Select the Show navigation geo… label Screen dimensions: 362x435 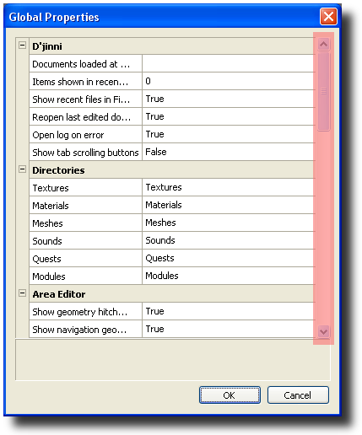pyautogui.click(x=85, y=329)
